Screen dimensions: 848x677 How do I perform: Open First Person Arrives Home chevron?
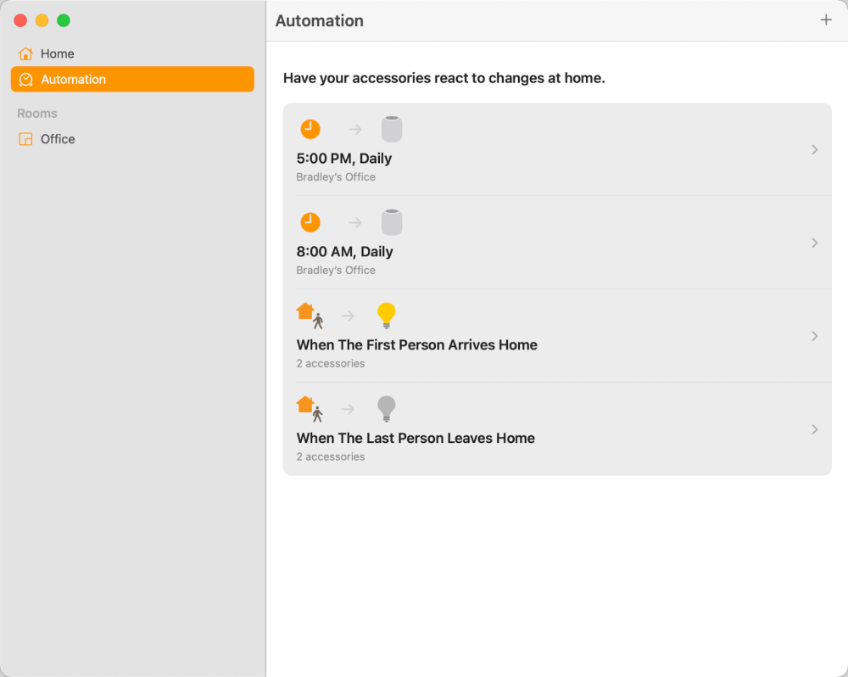pyautogui.click(x=814, y=336)
